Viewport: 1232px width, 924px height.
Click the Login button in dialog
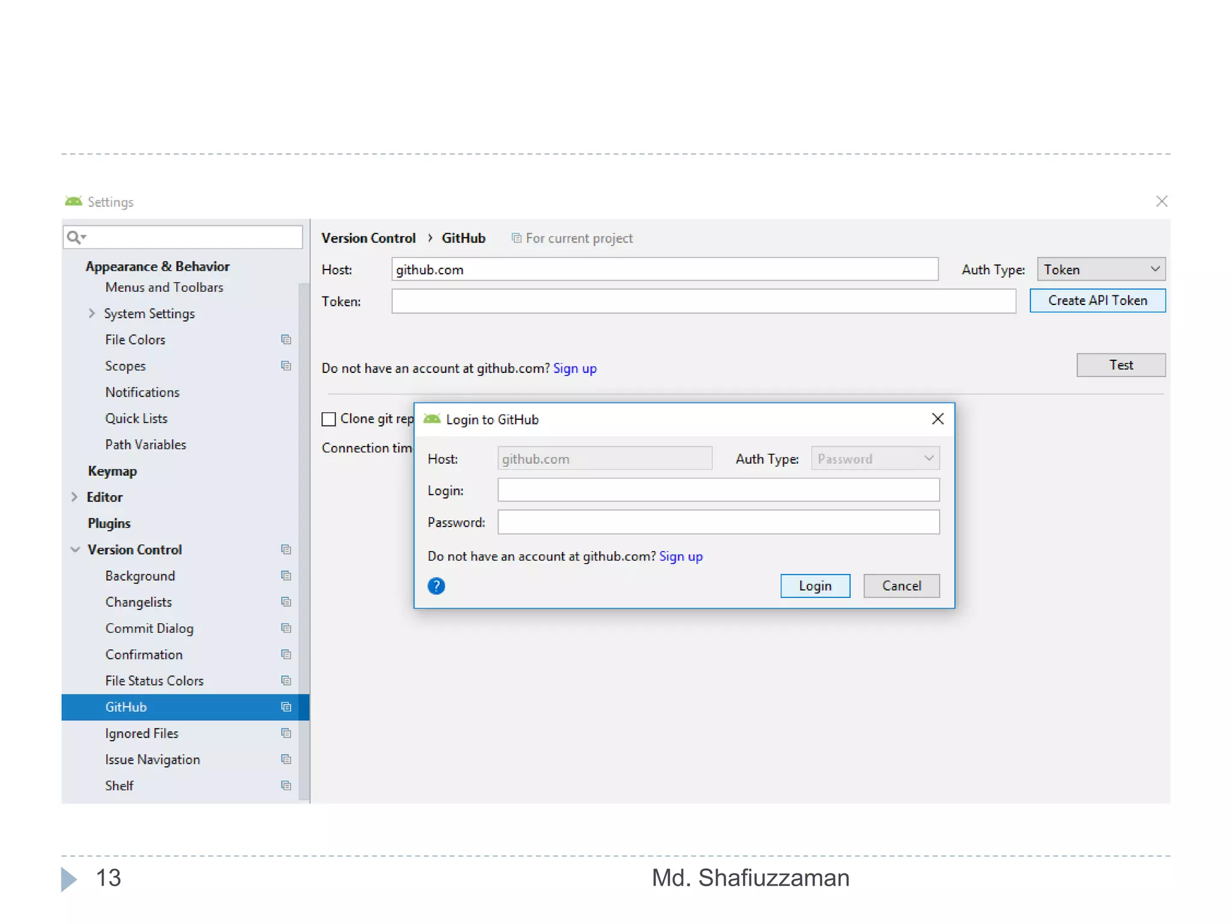coord(815,586)
